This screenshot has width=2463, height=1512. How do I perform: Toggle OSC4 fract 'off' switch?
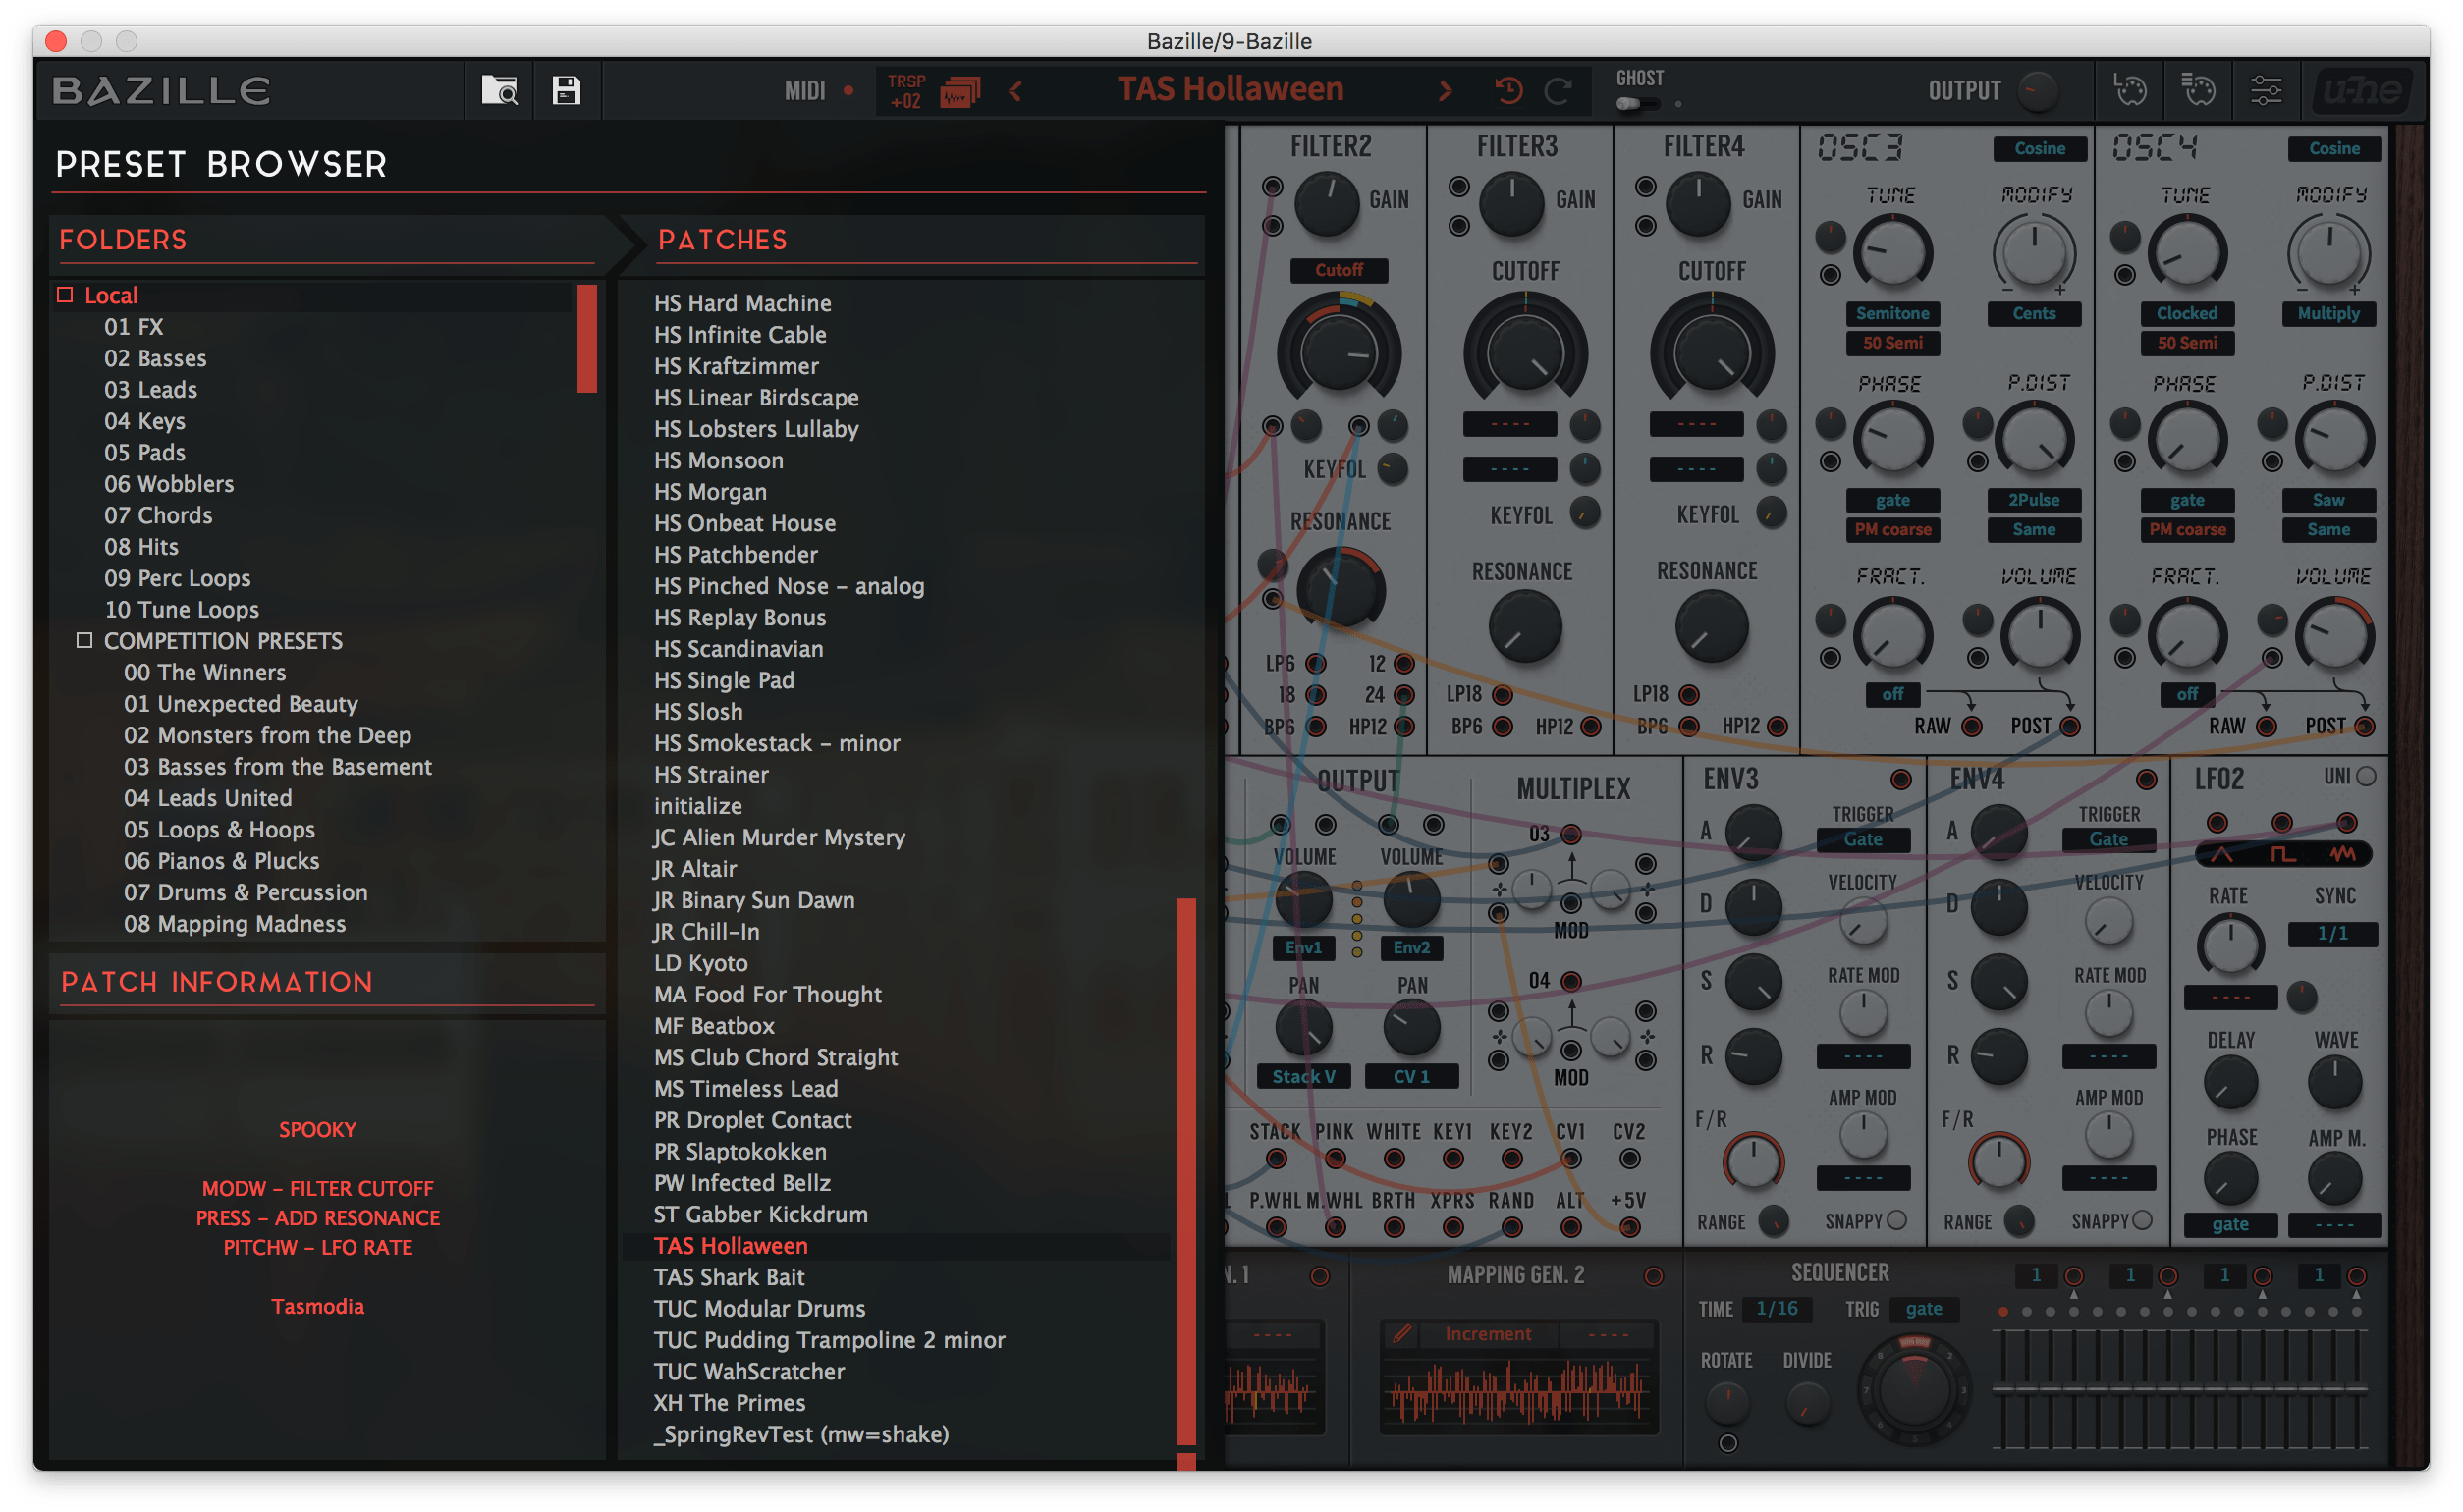[2187, 693]
